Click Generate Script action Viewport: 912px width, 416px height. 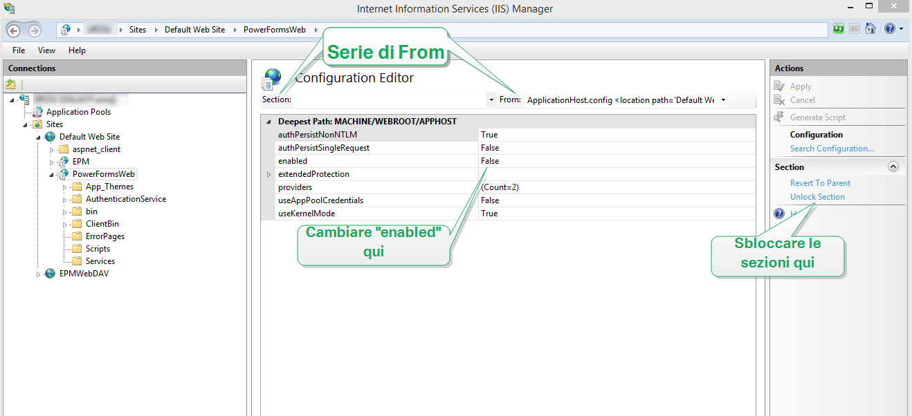click(818, 117)
